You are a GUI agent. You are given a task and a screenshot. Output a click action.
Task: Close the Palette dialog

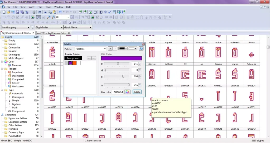click(x=143, y=44)
